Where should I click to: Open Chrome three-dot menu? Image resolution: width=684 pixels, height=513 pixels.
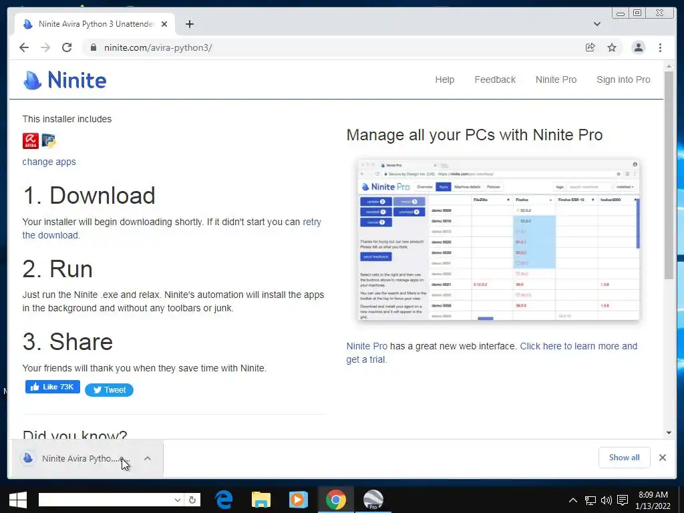(660, 47)
